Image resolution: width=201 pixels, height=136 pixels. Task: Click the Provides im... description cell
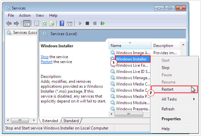[165, 53]
